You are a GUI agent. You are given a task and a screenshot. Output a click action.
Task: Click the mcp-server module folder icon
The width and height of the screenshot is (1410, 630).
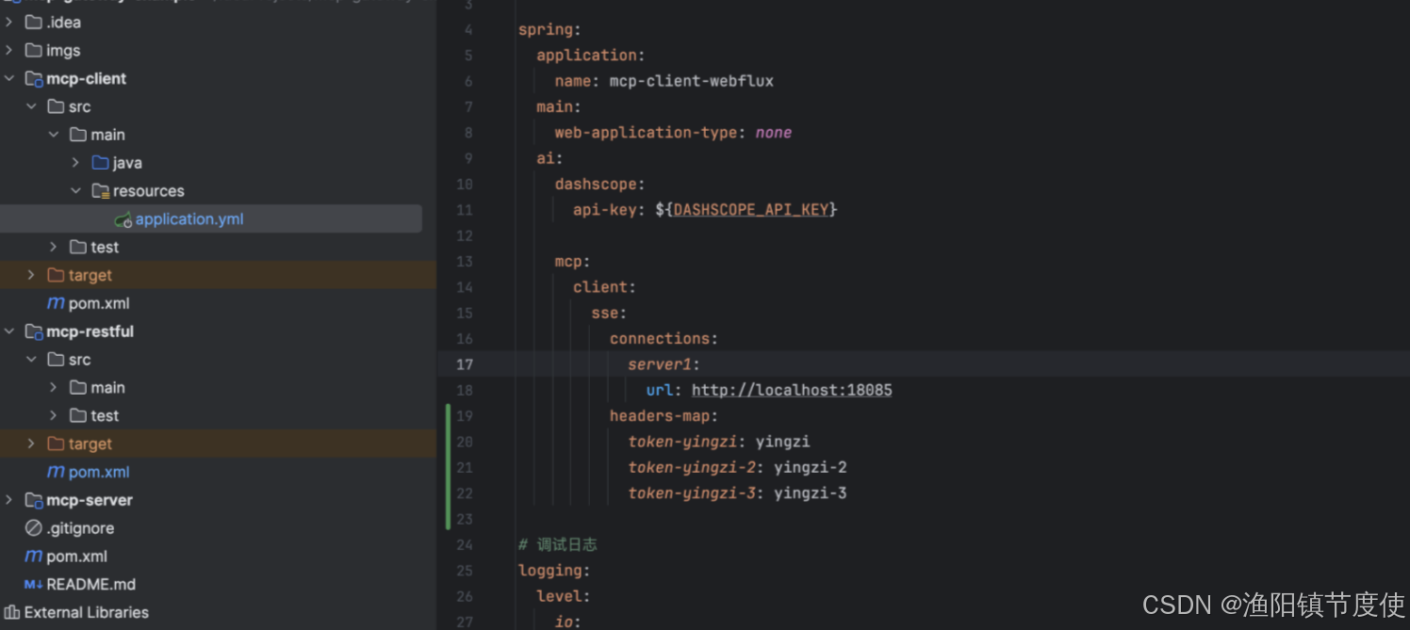pos(33,500)
